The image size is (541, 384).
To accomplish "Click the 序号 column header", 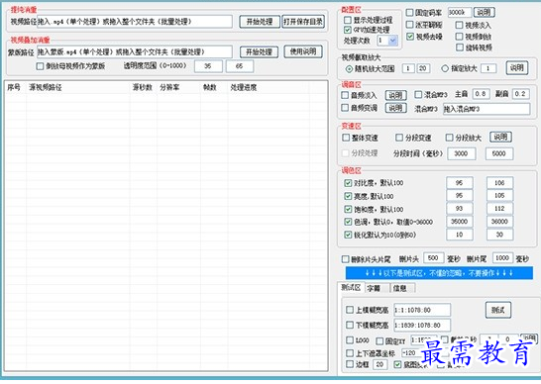I will (x=14, y=87).
